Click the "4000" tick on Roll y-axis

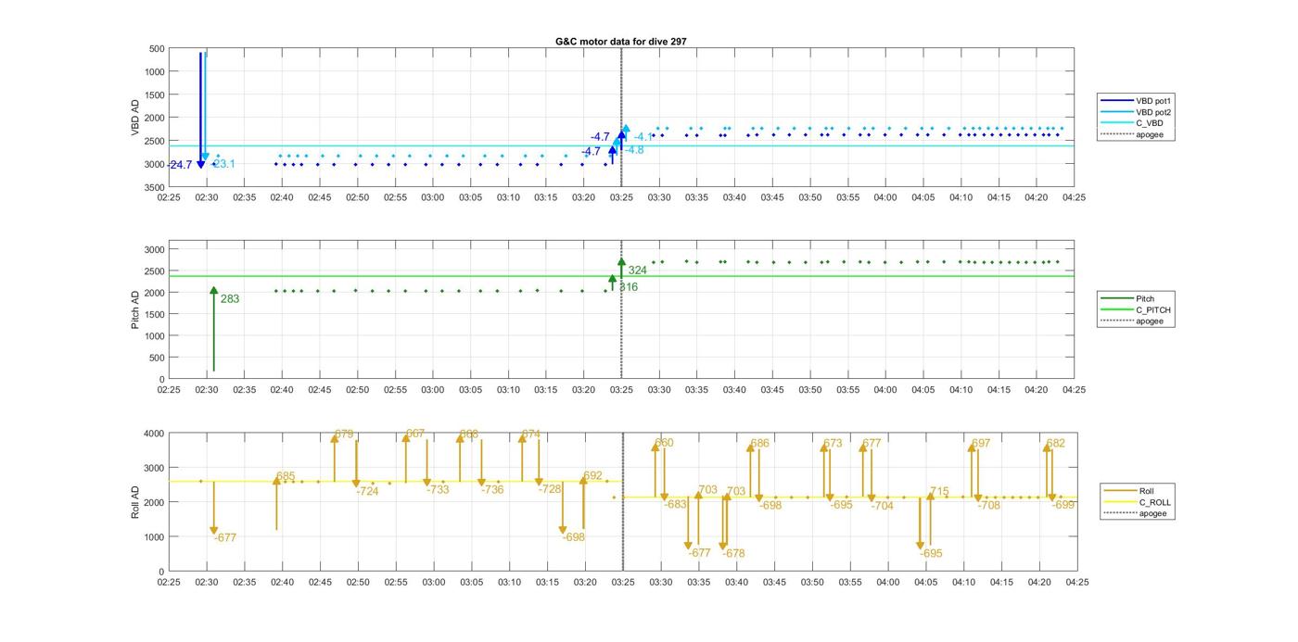[154, 434]
